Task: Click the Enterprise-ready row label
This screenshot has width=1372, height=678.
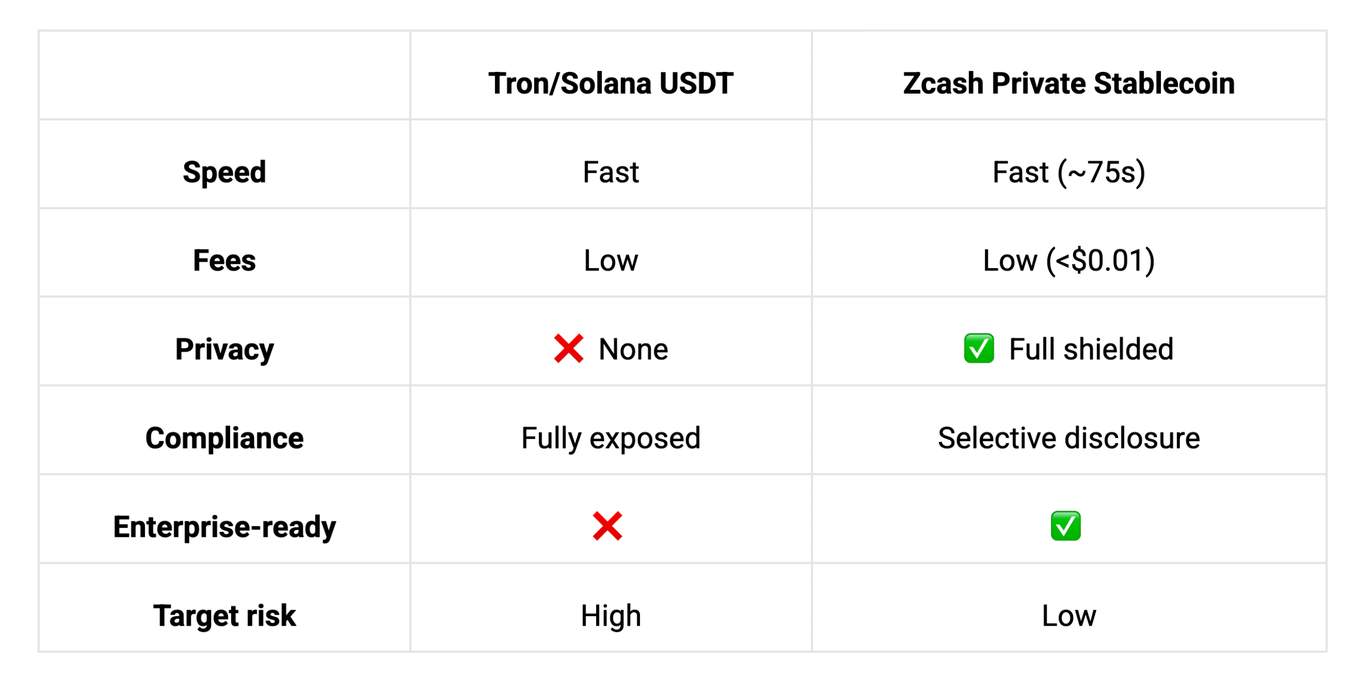Action: click(224, 527)
